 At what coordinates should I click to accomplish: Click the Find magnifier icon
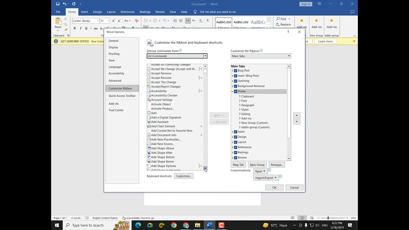278,19
